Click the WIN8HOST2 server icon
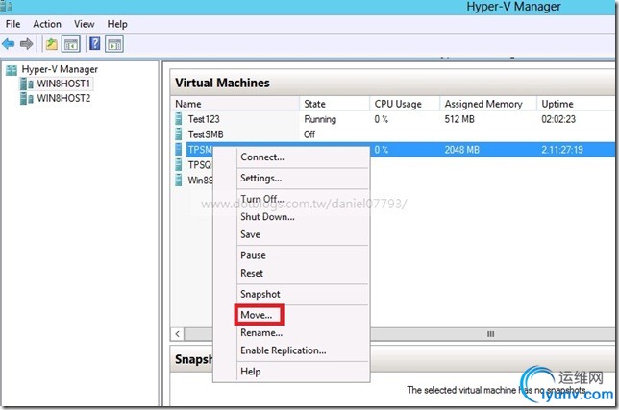This screenshot has width=619, height=410. point(27,98)
